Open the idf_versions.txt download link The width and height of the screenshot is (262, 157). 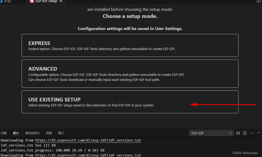click(88, 140)
